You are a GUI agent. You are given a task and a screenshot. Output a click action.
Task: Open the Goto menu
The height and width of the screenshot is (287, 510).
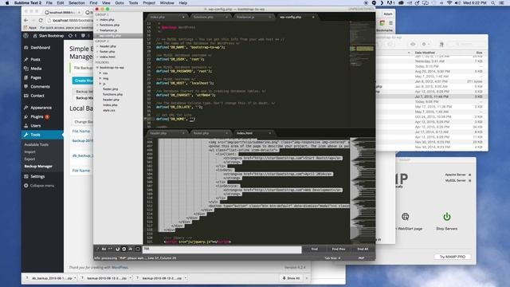(x=120, y=3)
